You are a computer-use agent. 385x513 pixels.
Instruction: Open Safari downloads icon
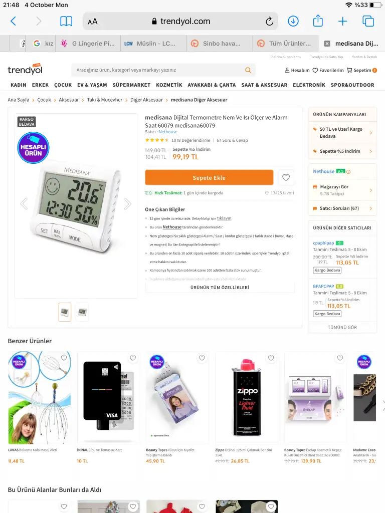[293, 21]
